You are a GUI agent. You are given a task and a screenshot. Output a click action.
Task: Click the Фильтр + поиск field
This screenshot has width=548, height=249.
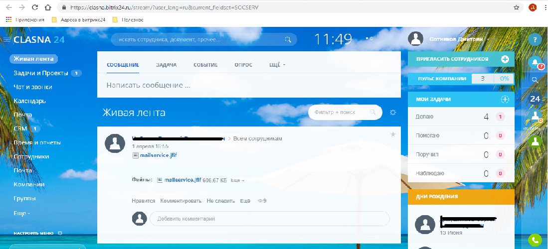pos(345,112)
